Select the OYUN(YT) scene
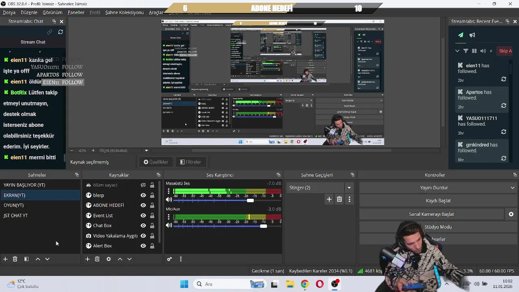Image resolution: width=519 pixels, height=292 pixels. 40,205
